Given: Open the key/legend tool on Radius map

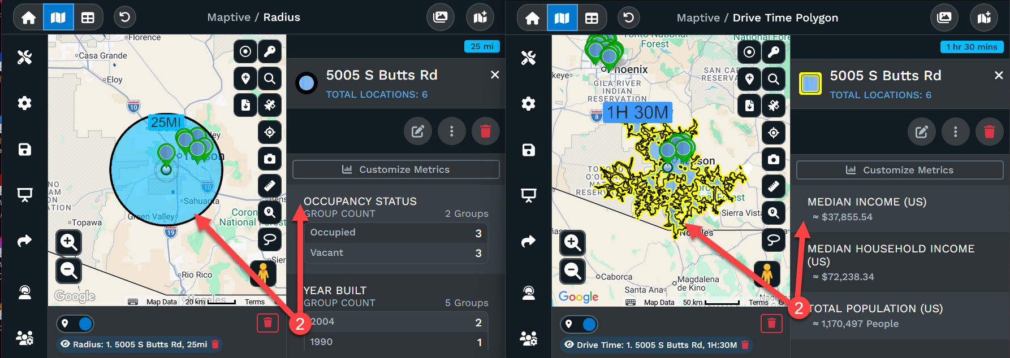Looking at the screenshot, I should tap(270, 51).
